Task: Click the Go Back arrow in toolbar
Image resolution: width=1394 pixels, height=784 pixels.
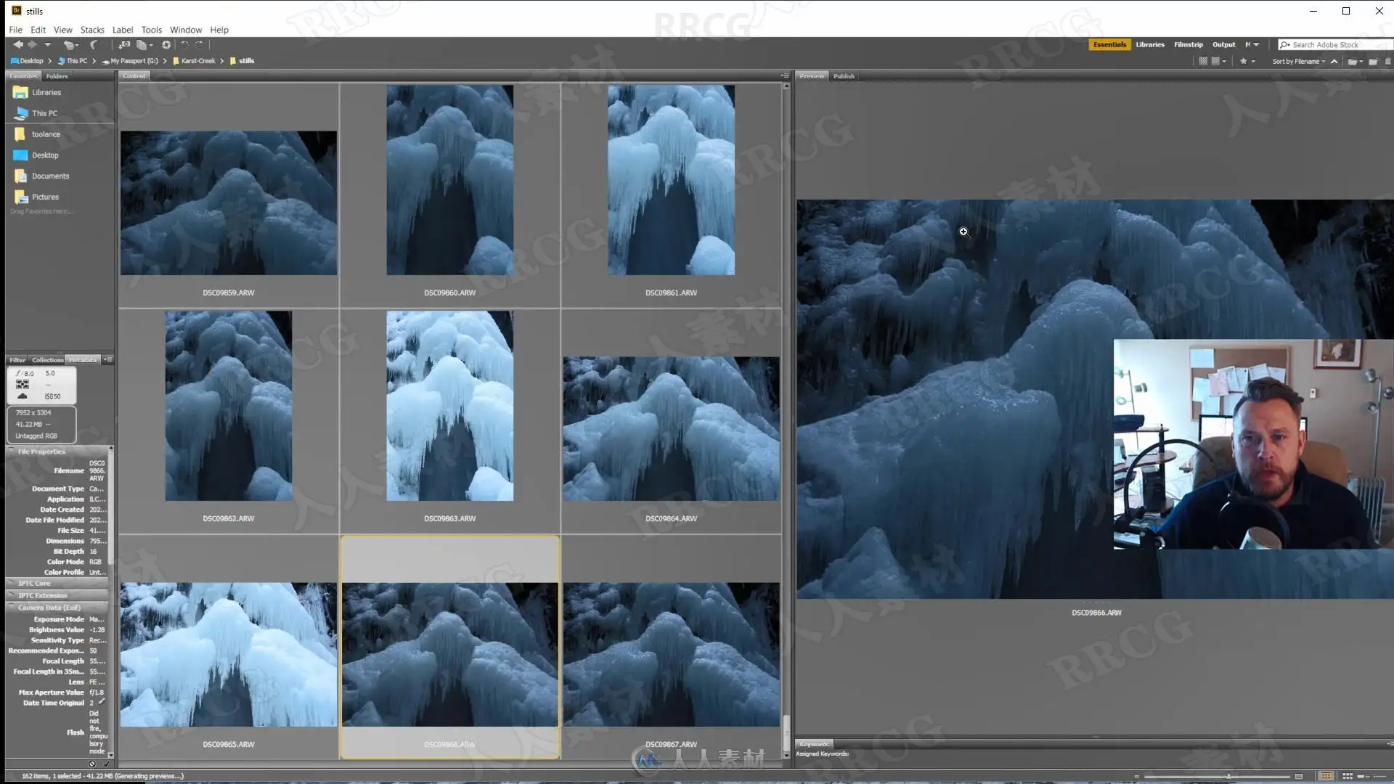Action: pyautogui.click(x=17, y=45)
